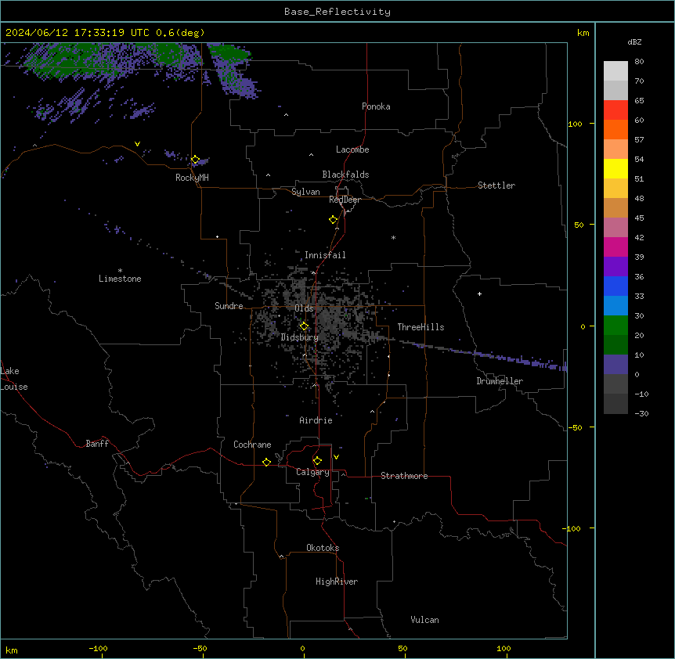This screenshot has height=659, width=675.
Task: Click the Lacombe city label
Action: coord(352,149)
